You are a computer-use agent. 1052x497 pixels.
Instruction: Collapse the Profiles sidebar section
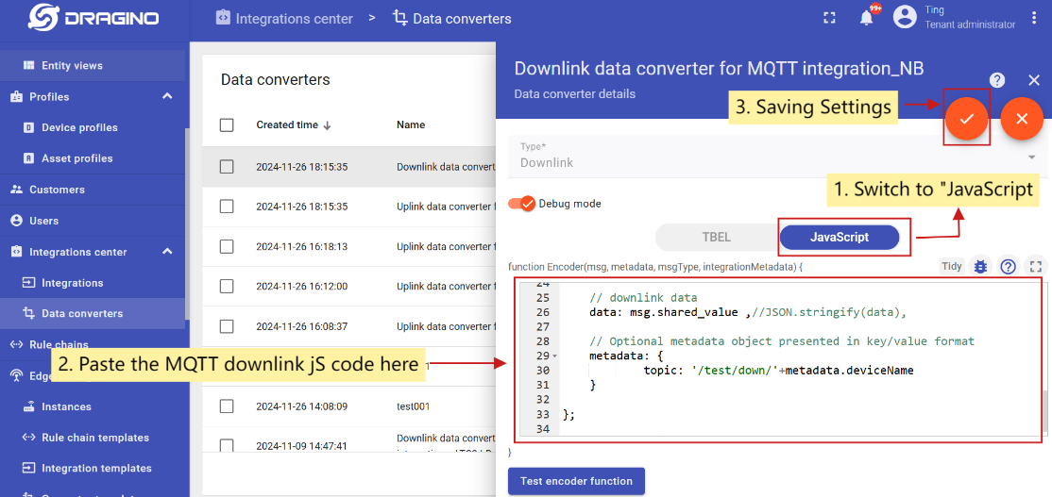(168, 96)
